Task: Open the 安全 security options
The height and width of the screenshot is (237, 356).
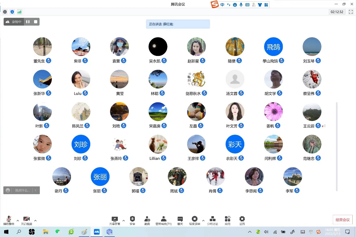Action: point(132,221)
